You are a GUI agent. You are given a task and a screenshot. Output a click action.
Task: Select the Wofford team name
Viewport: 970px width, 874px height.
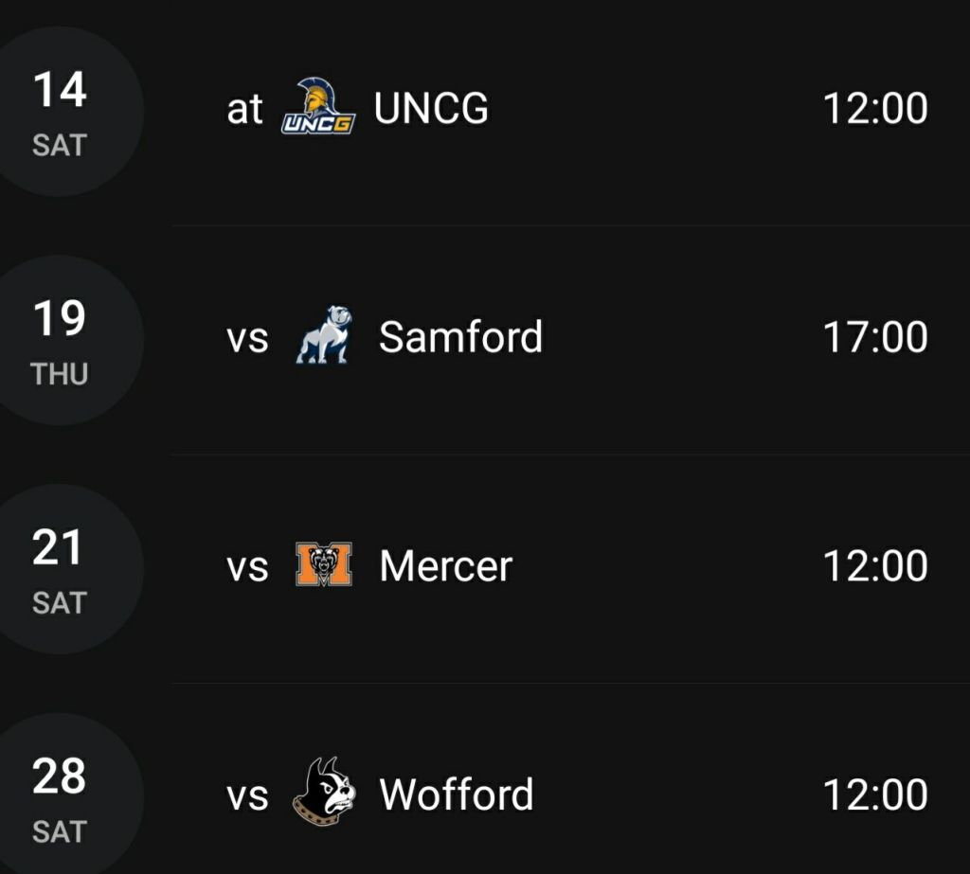(456, 794)
